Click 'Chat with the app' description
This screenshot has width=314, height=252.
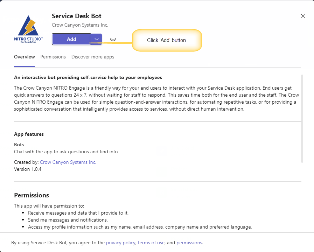[x=66, y=152]
